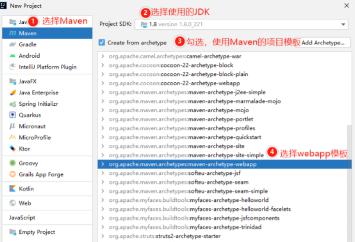Click the Java Enterprise icon

[x=13, y=92]
